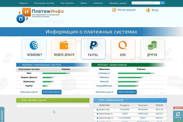Click the xchange.cc rating bar
The width and height of the screenshot is (183, 122).
click(x=134, y=73)
